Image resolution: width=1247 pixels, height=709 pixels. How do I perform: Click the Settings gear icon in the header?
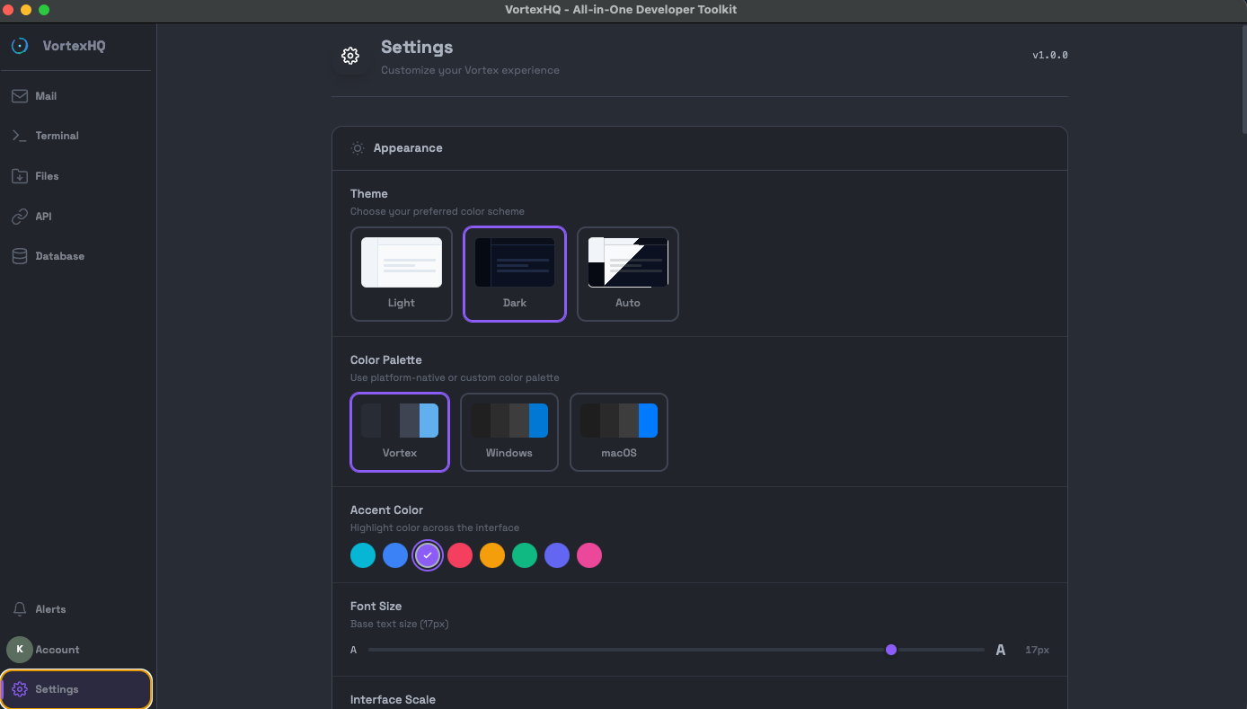(350, 55)
